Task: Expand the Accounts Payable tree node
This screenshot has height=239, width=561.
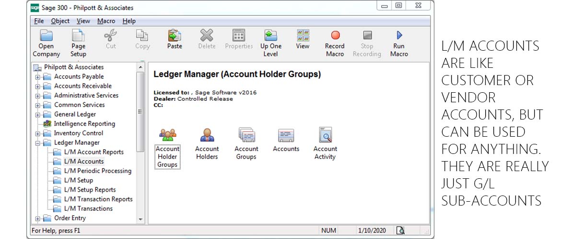Action: pos(37,76)
